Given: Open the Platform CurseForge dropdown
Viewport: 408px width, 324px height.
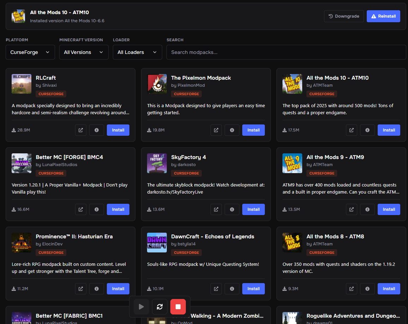Looking at the screenshot, I should click(x=30, y=52).
